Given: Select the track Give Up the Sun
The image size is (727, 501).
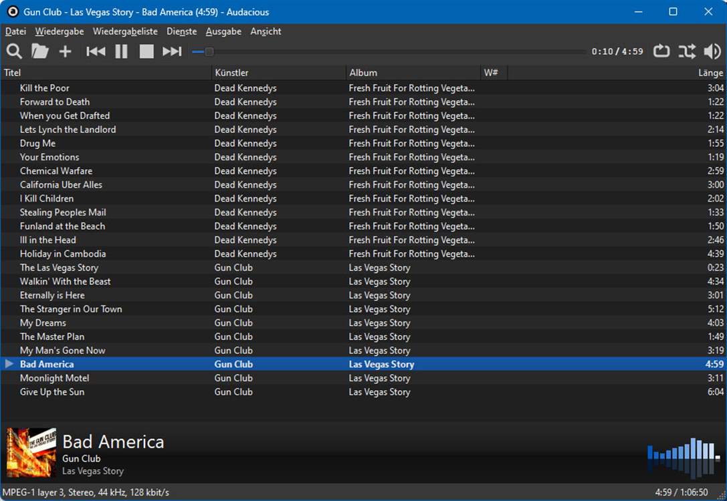Looking at the screenshot, I should pos(364,392).
